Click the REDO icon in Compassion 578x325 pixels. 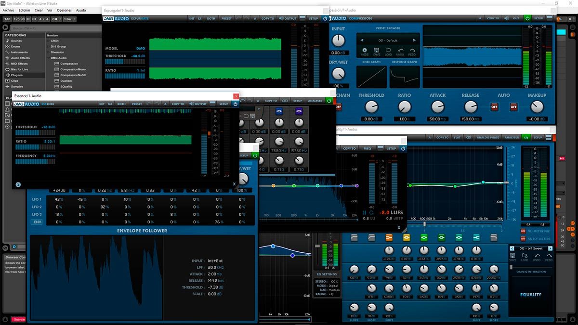[412, 50]
